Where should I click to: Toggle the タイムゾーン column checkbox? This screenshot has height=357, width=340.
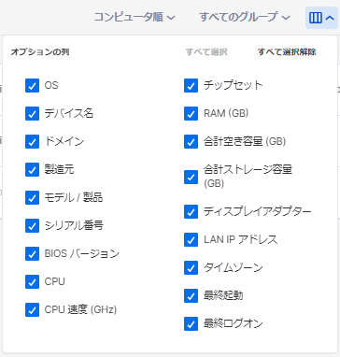(x=191, y=267)
